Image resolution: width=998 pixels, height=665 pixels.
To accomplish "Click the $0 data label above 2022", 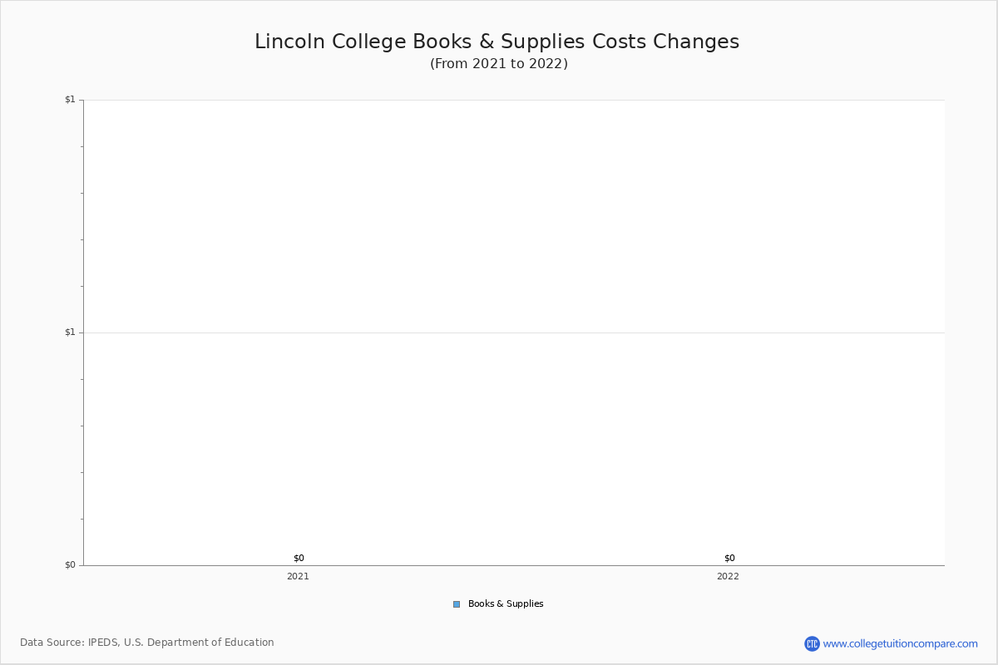I will 729,558.
